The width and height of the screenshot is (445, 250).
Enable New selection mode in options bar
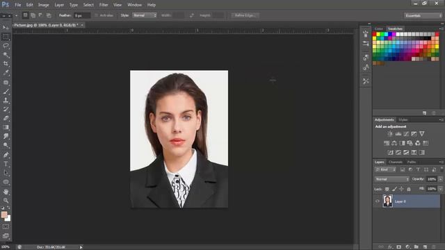[25, 15]
